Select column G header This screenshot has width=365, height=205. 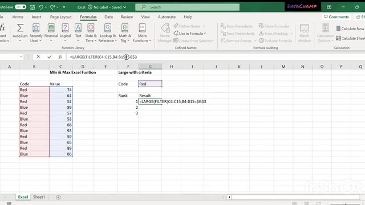pyautogui.click(x=150, y=67)
